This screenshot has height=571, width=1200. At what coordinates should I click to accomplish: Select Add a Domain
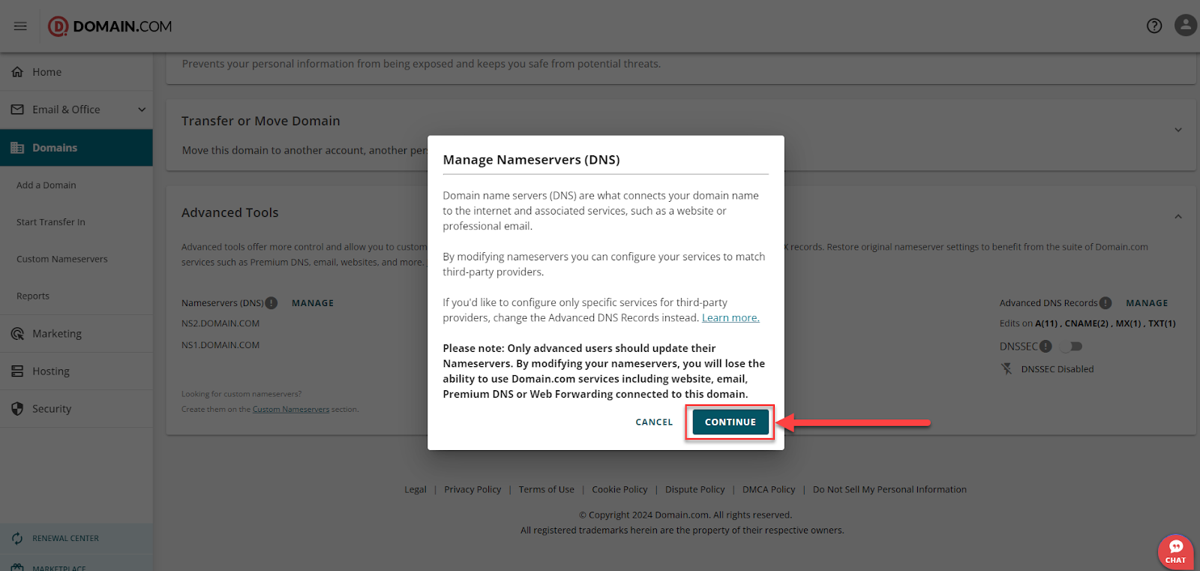(46, 185)
